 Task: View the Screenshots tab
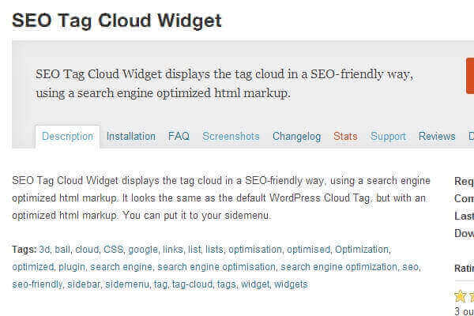231,136
